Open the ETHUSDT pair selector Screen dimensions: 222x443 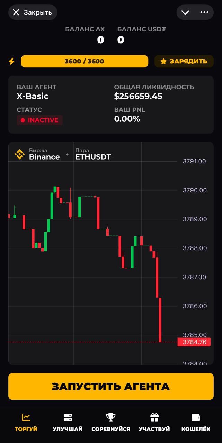pos(93,154)
